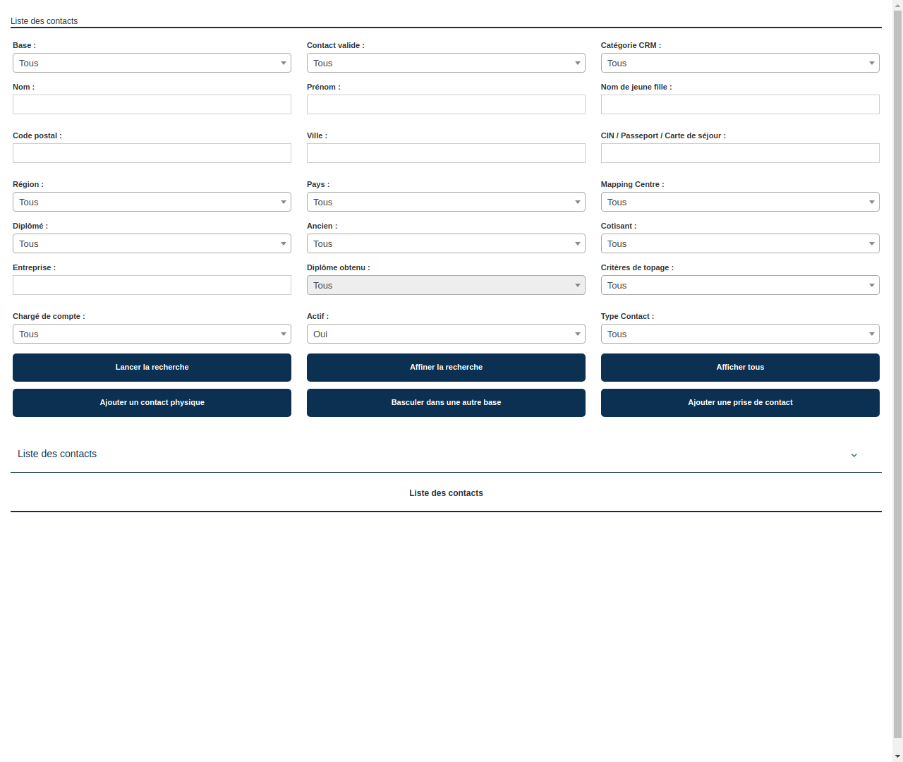The width and height of the screenshot is (903, 762).
Task: Expand the Catégorie CRM dropdown
Action: coord(739,63)
